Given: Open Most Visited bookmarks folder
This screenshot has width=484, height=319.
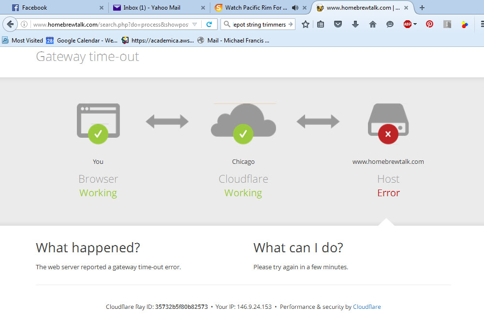Looking at the screenshot, I should pyautogui.click(x=23, y=41).
